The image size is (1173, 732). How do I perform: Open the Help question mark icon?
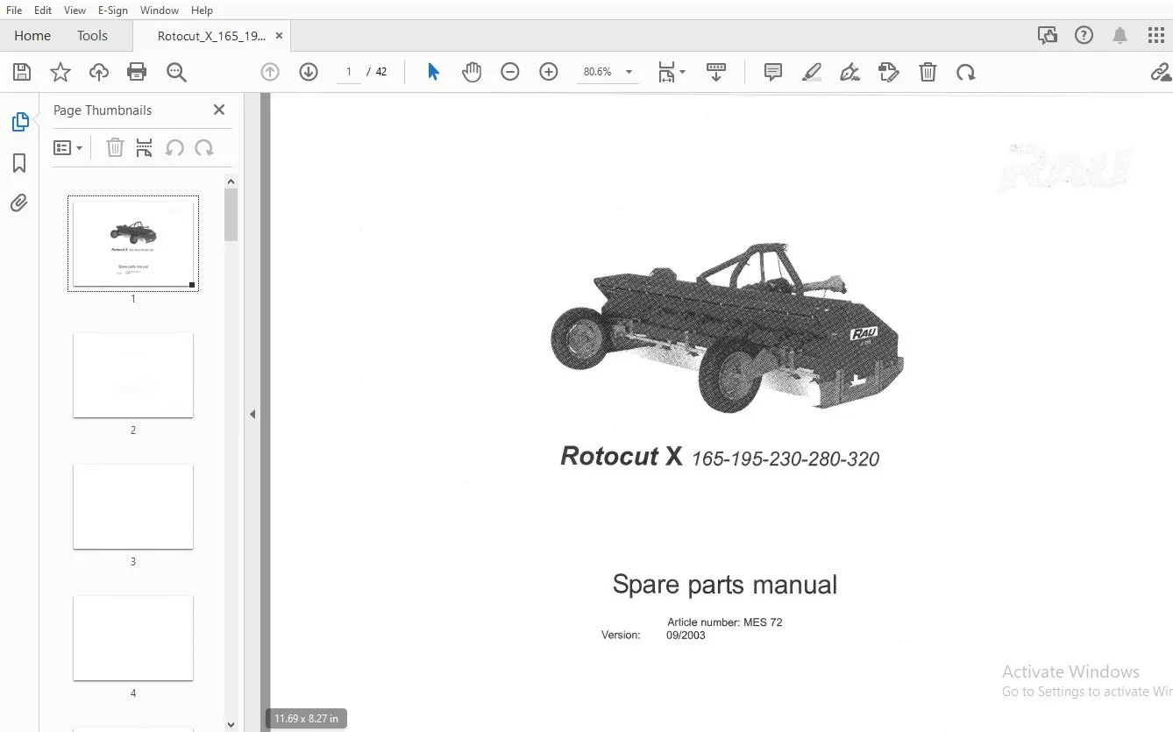(x=1084, y=36)
